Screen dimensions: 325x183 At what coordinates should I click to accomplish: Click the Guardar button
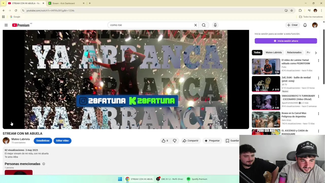[x=232, y=141]
